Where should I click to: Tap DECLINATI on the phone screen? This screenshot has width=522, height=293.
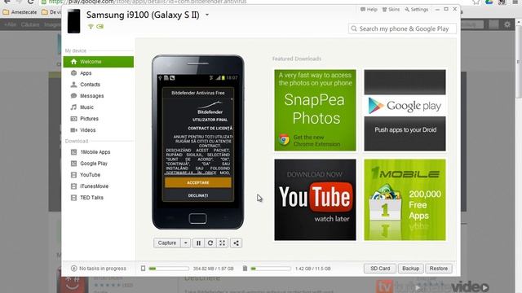point(197,195)
